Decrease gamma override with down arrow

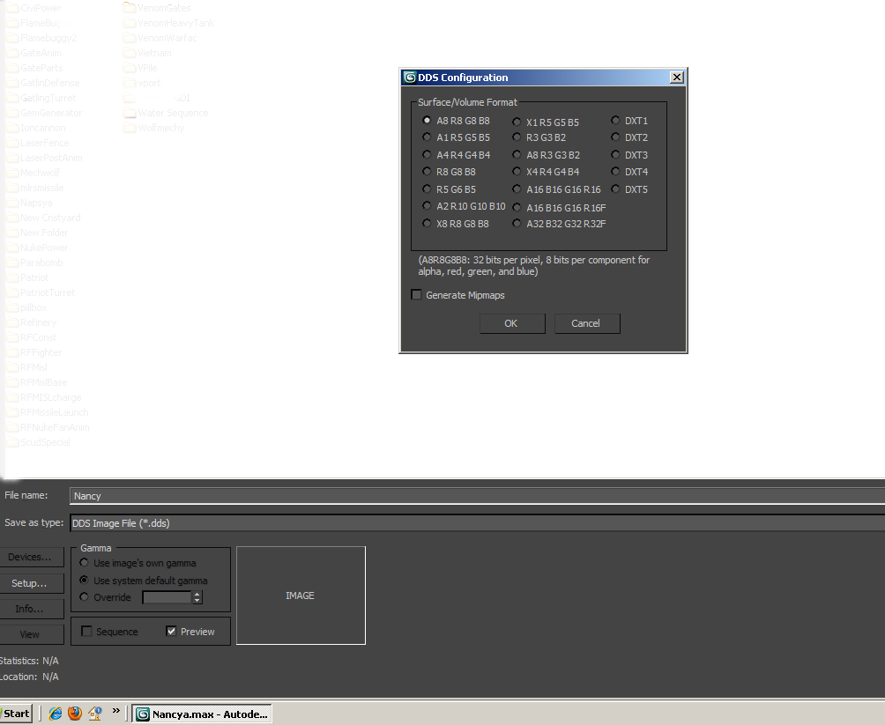197,601
